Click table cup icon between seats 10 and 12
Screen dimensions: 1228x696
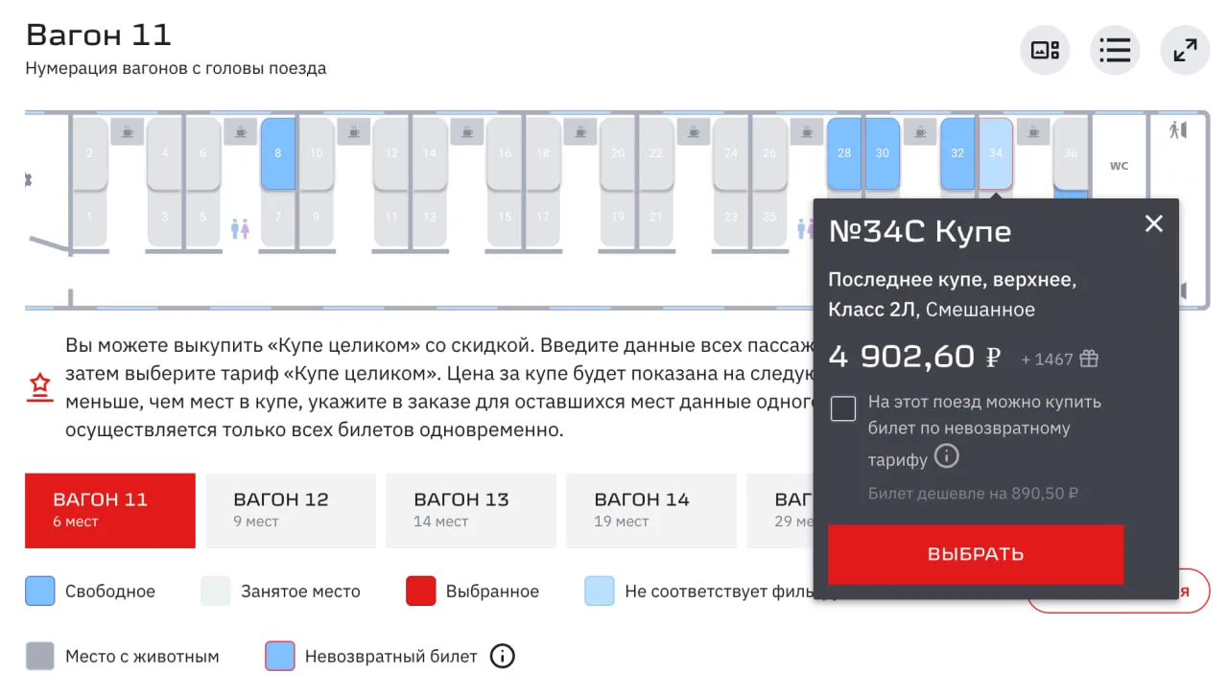pyautogui.click(x=354, y=131)
